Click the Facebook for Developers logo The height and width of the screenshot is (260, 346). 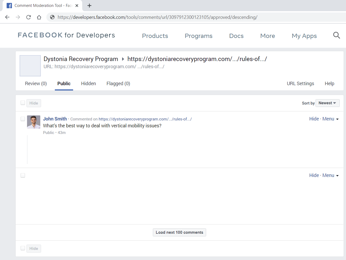tap(66, 35)
